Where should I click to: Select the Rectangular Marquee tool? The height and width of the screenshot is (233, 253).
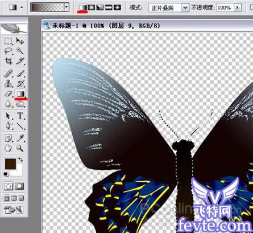[x=8, y=41]
